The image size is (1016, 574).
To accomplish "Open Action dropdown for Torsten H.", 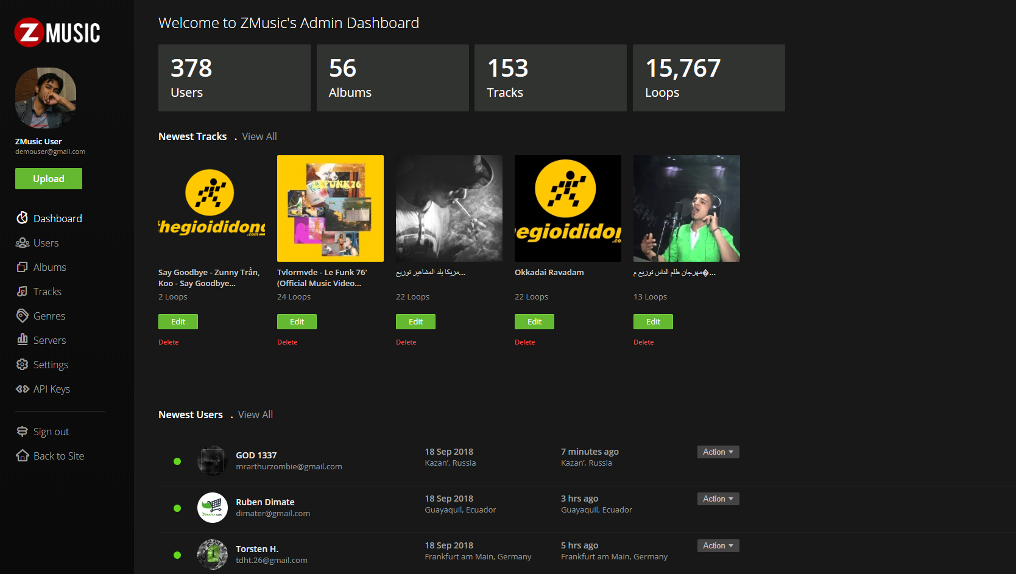I will pyautogui.click(x=718, y=545).
